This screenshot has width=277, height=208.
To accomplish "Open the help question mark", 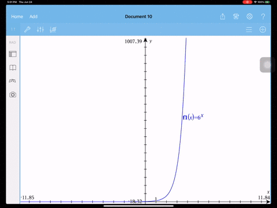I will [x=263, y=17].
